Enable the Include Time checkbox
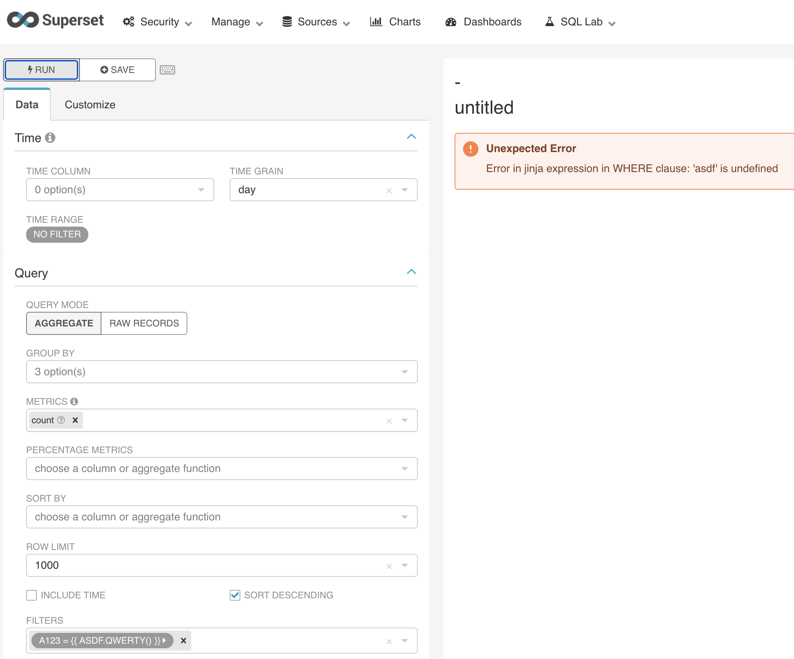This screenshot has height=659, width=794. (31, 595)
